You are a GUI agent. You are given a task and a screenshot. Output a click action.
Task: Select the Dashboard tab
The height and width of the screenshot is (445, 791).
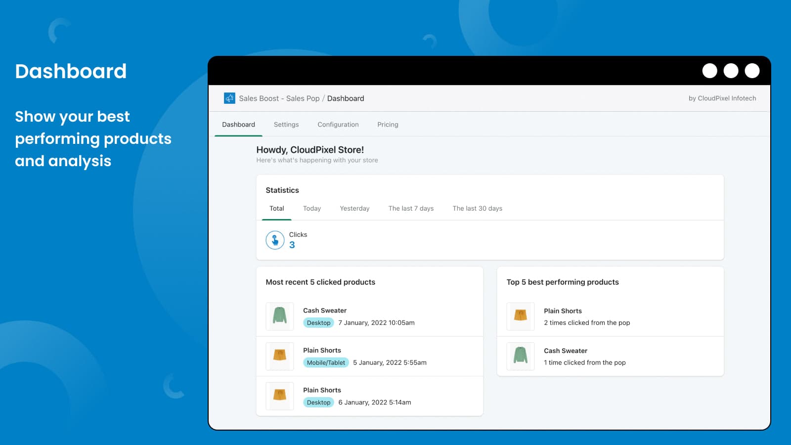238,125
